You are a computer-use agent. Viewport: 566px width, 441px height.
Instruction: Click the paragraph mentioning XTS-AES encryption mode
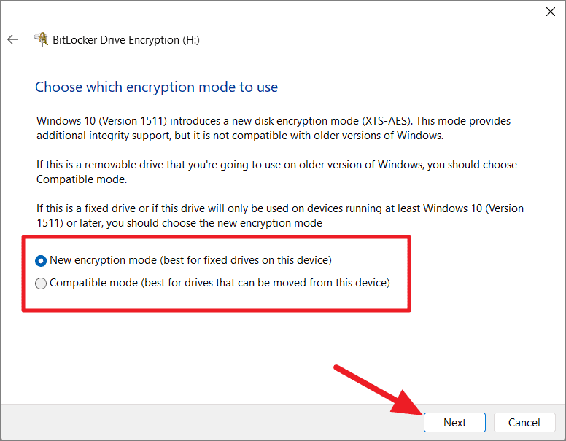(274, 128)
